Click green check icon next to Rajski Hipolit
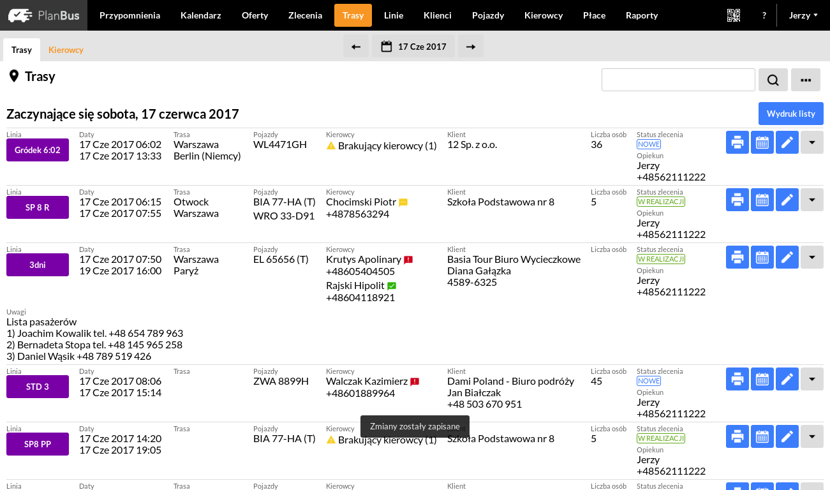The image size is (830, 490). pyautogui.click(x=392, y=286)
